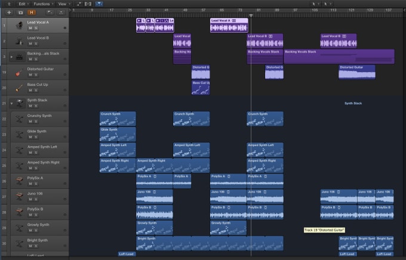Image resolution: width=406 pixels, height=260 pixels.
Task: Toggle the Flex view button
Action: tap(88, 4)
